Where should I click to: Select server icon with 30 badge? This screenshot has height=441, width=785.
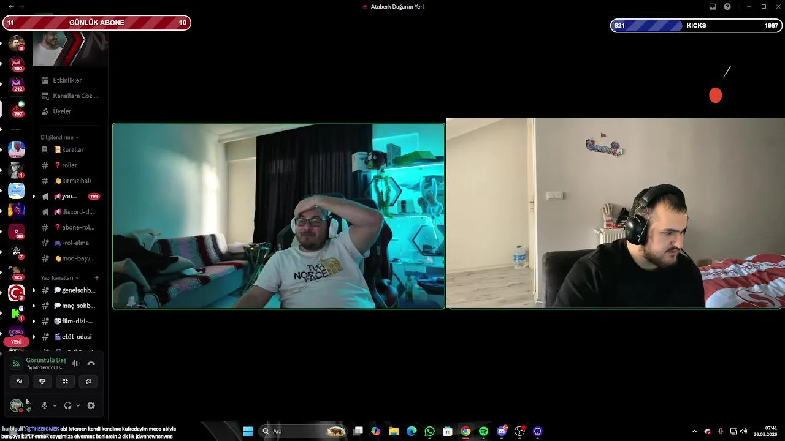(16, 232)
